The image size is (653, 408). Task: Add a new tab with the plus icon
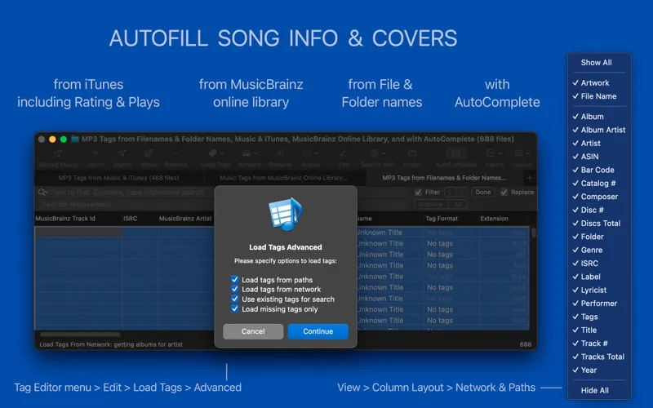click(x=529, y=178)
